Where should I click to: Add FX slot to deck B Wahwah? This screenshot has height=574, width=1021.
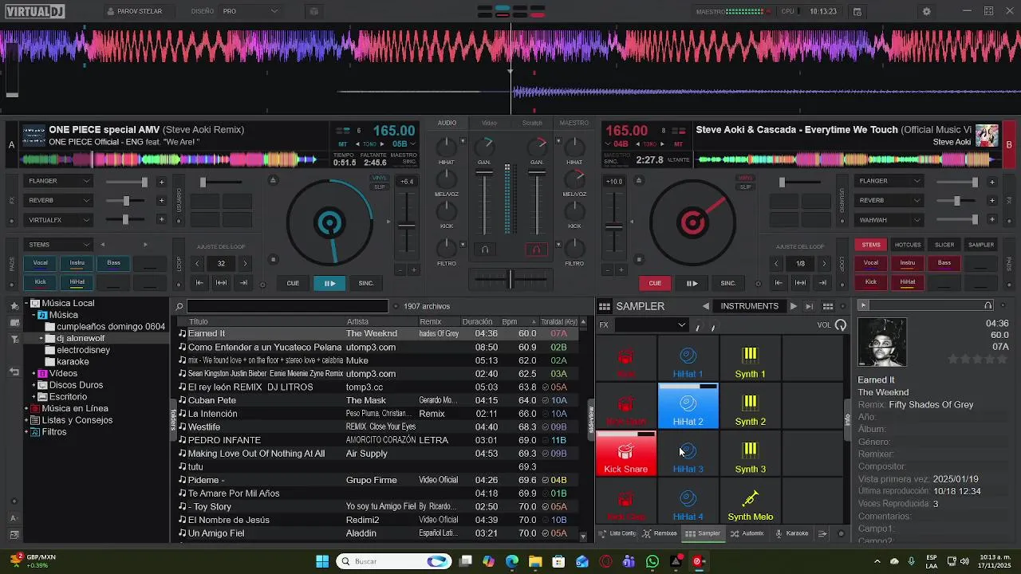991,220
